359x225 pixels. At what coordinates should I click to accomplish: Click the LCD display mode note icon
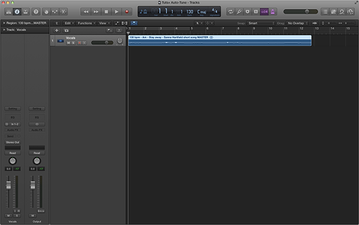tap(144, 11)
